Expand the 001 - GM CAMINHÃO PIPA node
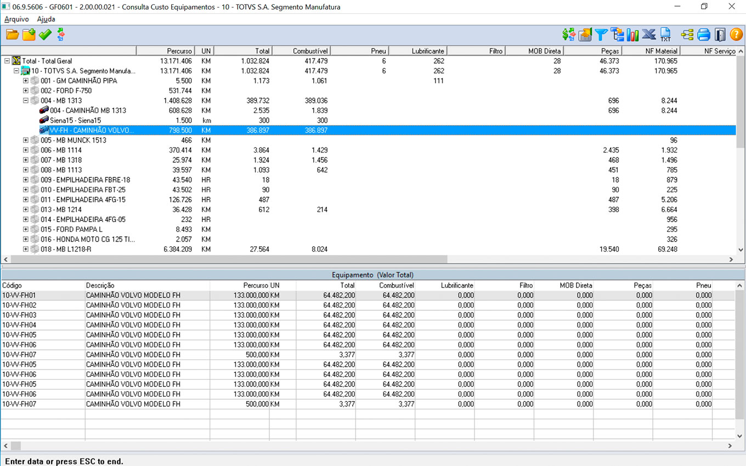This screenshot has height=466, width=746. click(x=26, y=81)
